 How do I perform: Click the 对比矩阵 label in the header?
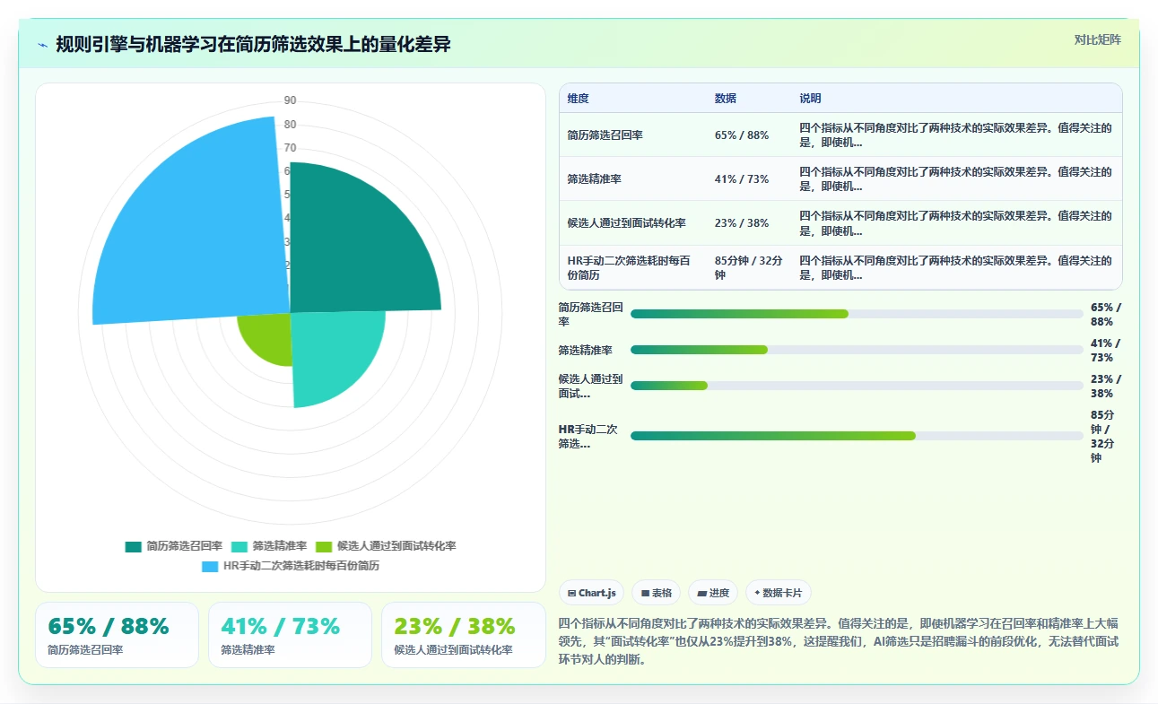click(1097, 39)
